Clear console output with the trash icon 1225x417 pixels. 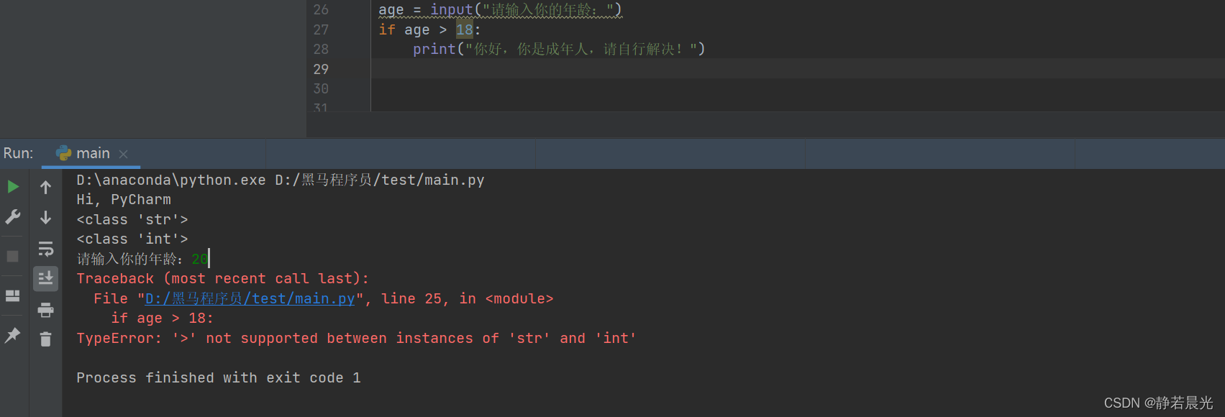click(x=45, y=339)
